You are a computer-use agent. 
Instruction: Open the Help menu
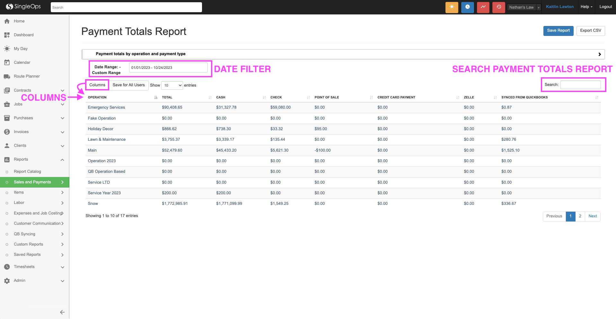coord(586,7)
